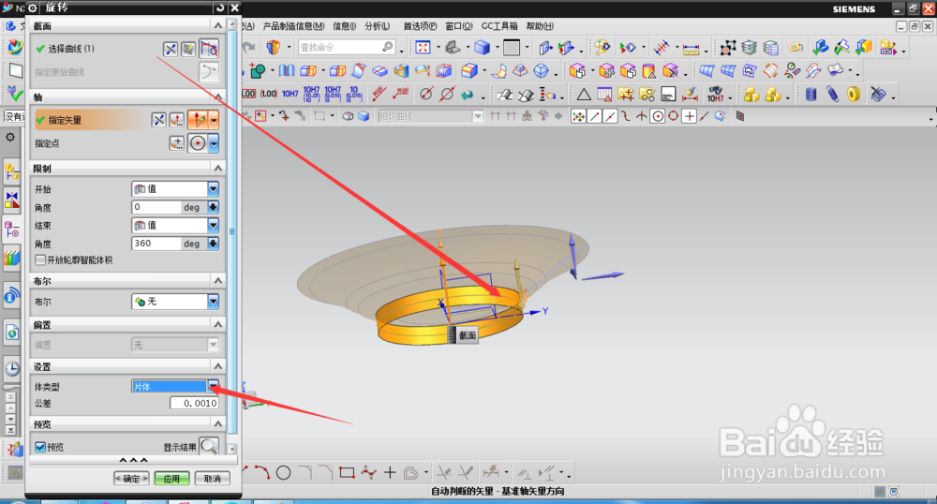Screen dimensions: 937x504
Task: Click the Fit view icon in toolbar
Action: click(424, 47)
